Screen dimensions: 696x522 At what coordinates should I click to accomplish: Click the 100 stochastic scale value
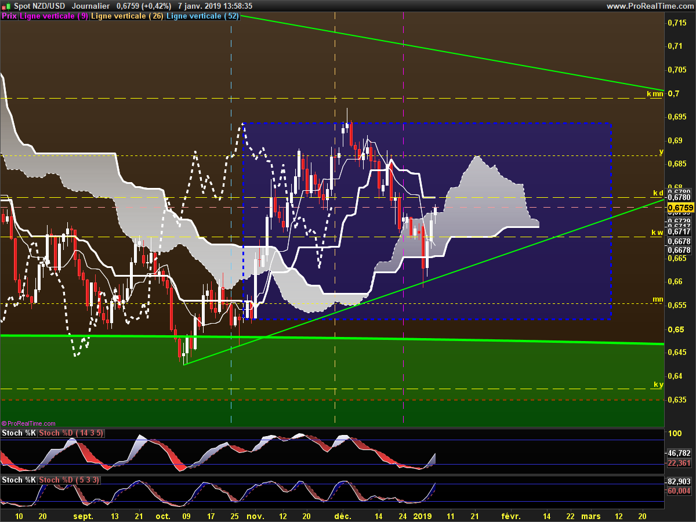coord(675,434)
